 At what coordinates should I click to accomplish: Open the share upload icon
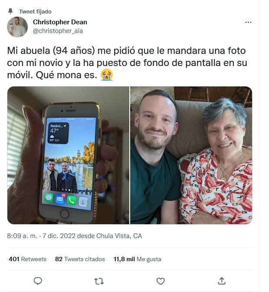[x=222, y=281]
